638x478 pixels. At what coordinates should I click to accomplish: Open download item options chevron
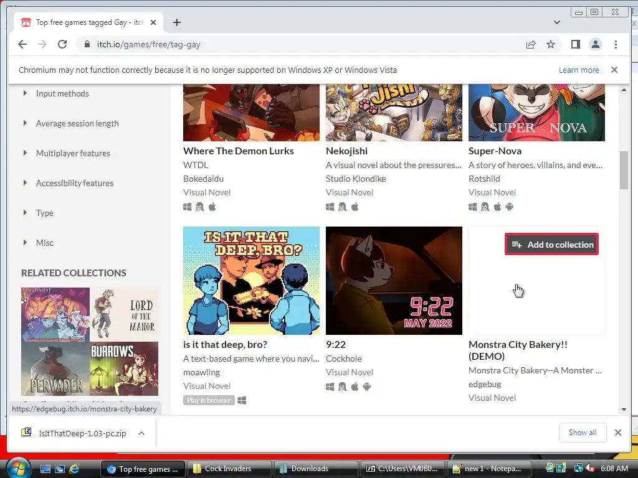[x=141, y=433]
